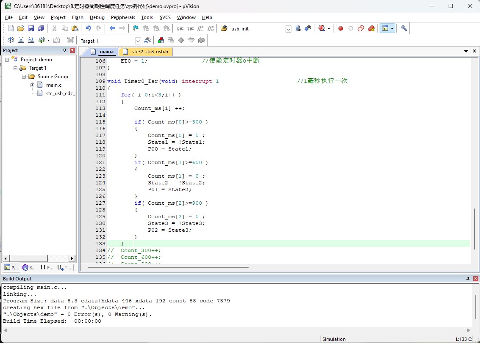This screenshot has height=343, width=480.
Task: Build the target files
Action: tap(21, 40)
